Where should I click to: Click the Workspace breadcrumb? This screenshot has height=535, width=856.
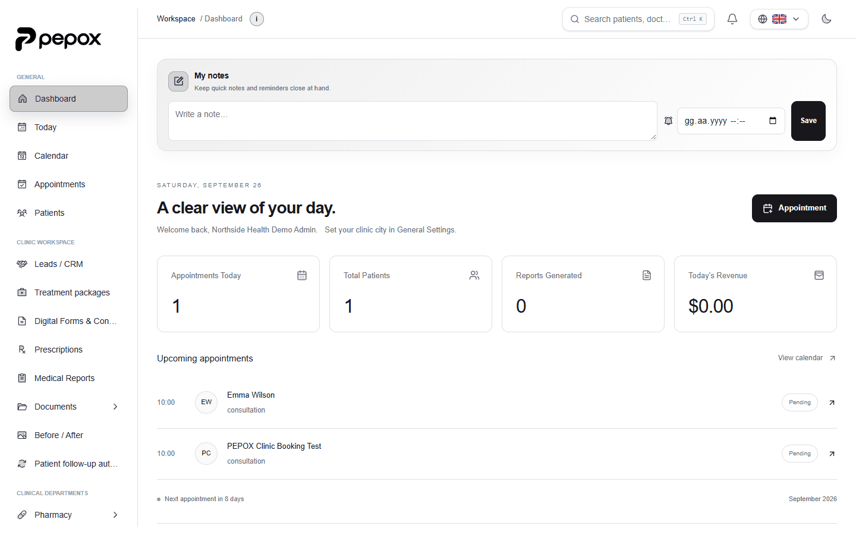176,19
